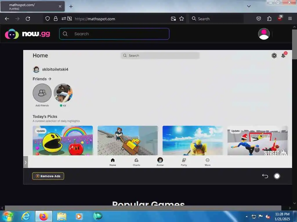Open the Friends list arrow link
Image resolution: width=297 pixels, height=222 pixels.
click(x=42, y=79)
